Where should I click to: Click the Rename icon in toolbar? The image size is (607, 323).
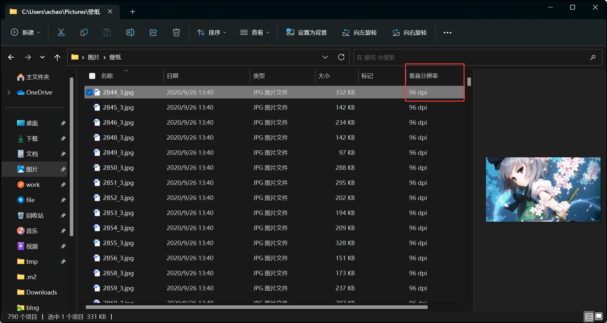(x=130, y=32)
